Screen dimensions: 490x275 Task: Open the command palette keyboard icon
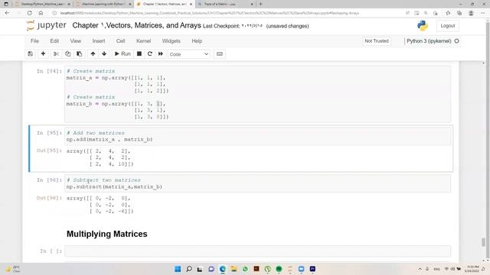pyautogui.click(x=220, y=54)
